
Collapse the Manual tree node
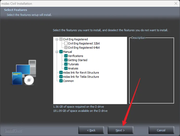(57, 52)
